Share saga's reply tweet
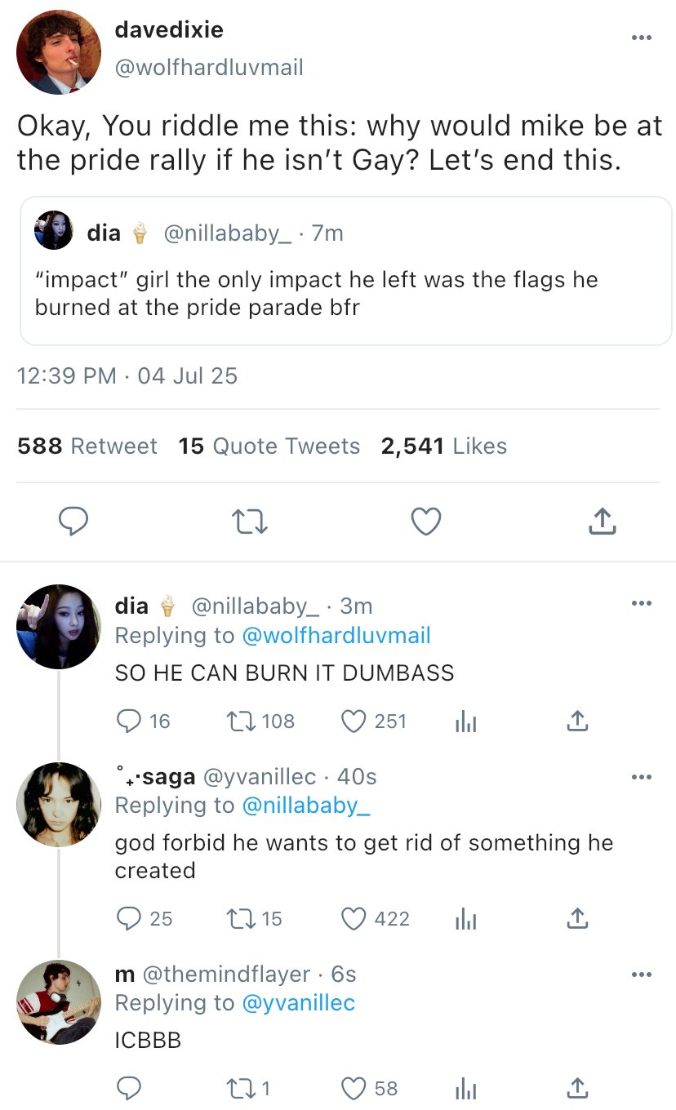Viewport: 676px width, 1110px height. click(x=576, y=919)
